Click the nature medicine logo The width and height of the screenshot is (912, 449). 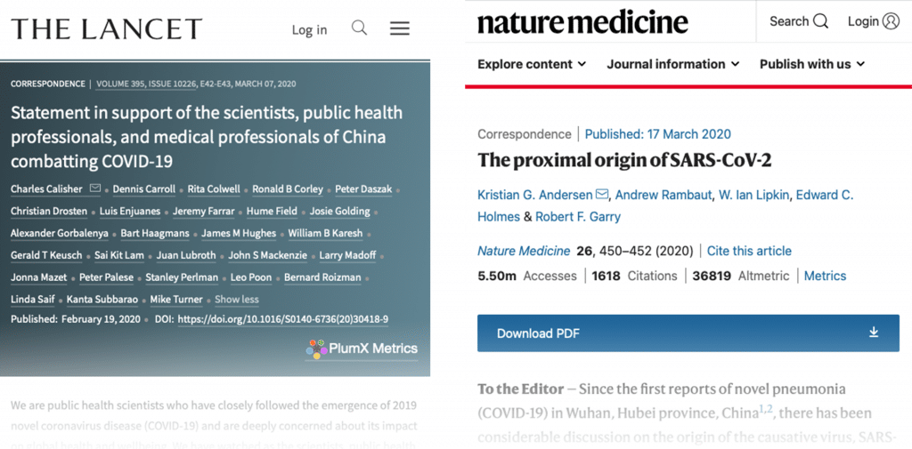(x=582, y=22)
